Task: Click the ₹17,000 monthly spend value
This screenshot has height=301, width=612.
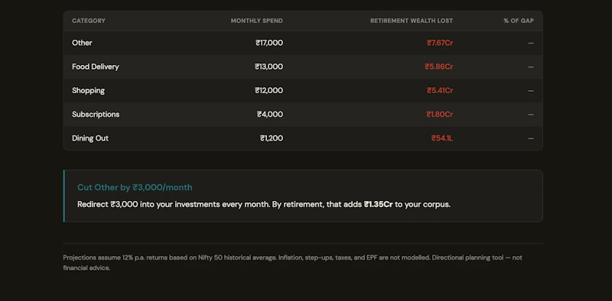Action: 269,43
